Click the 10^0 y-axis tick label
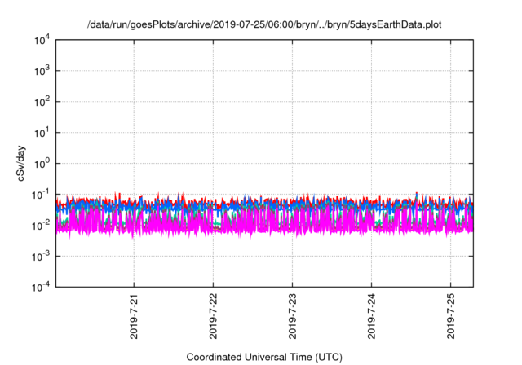The image size is (522, 365). [42, 164]
